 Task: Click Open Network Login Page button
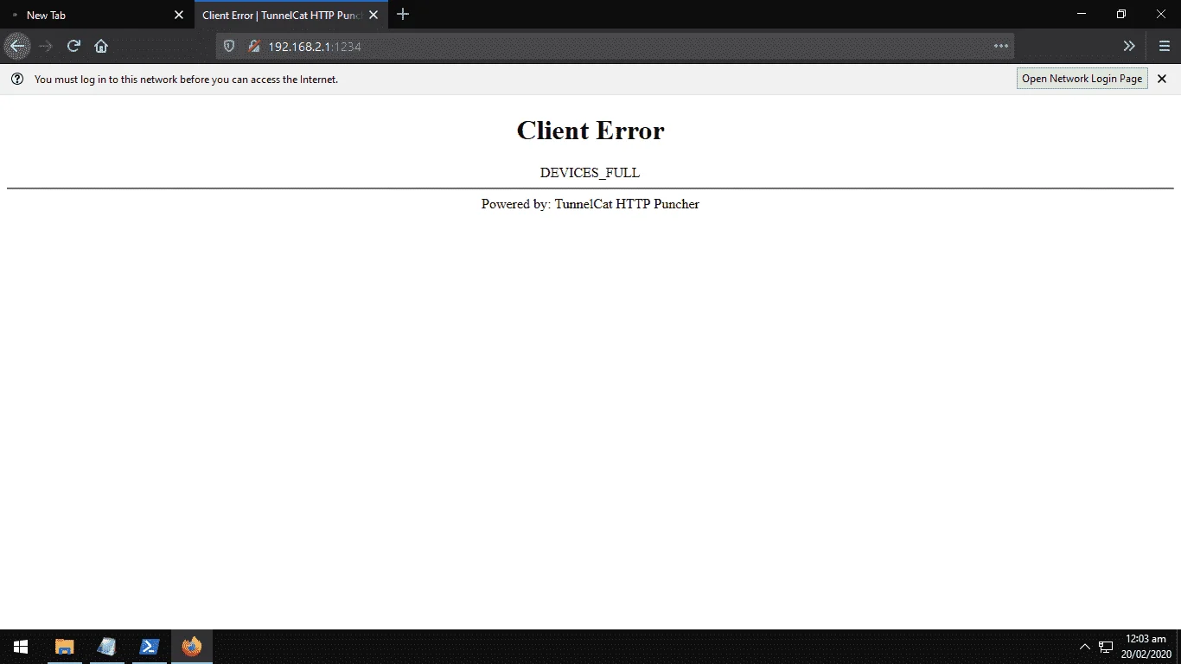point(1082,79)
